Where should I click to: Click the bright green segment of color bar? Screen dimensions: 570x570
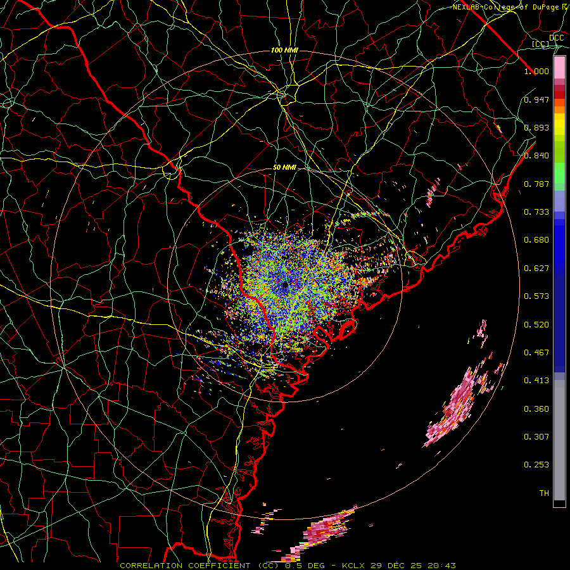pyautogui.click(x=559, y=173)
